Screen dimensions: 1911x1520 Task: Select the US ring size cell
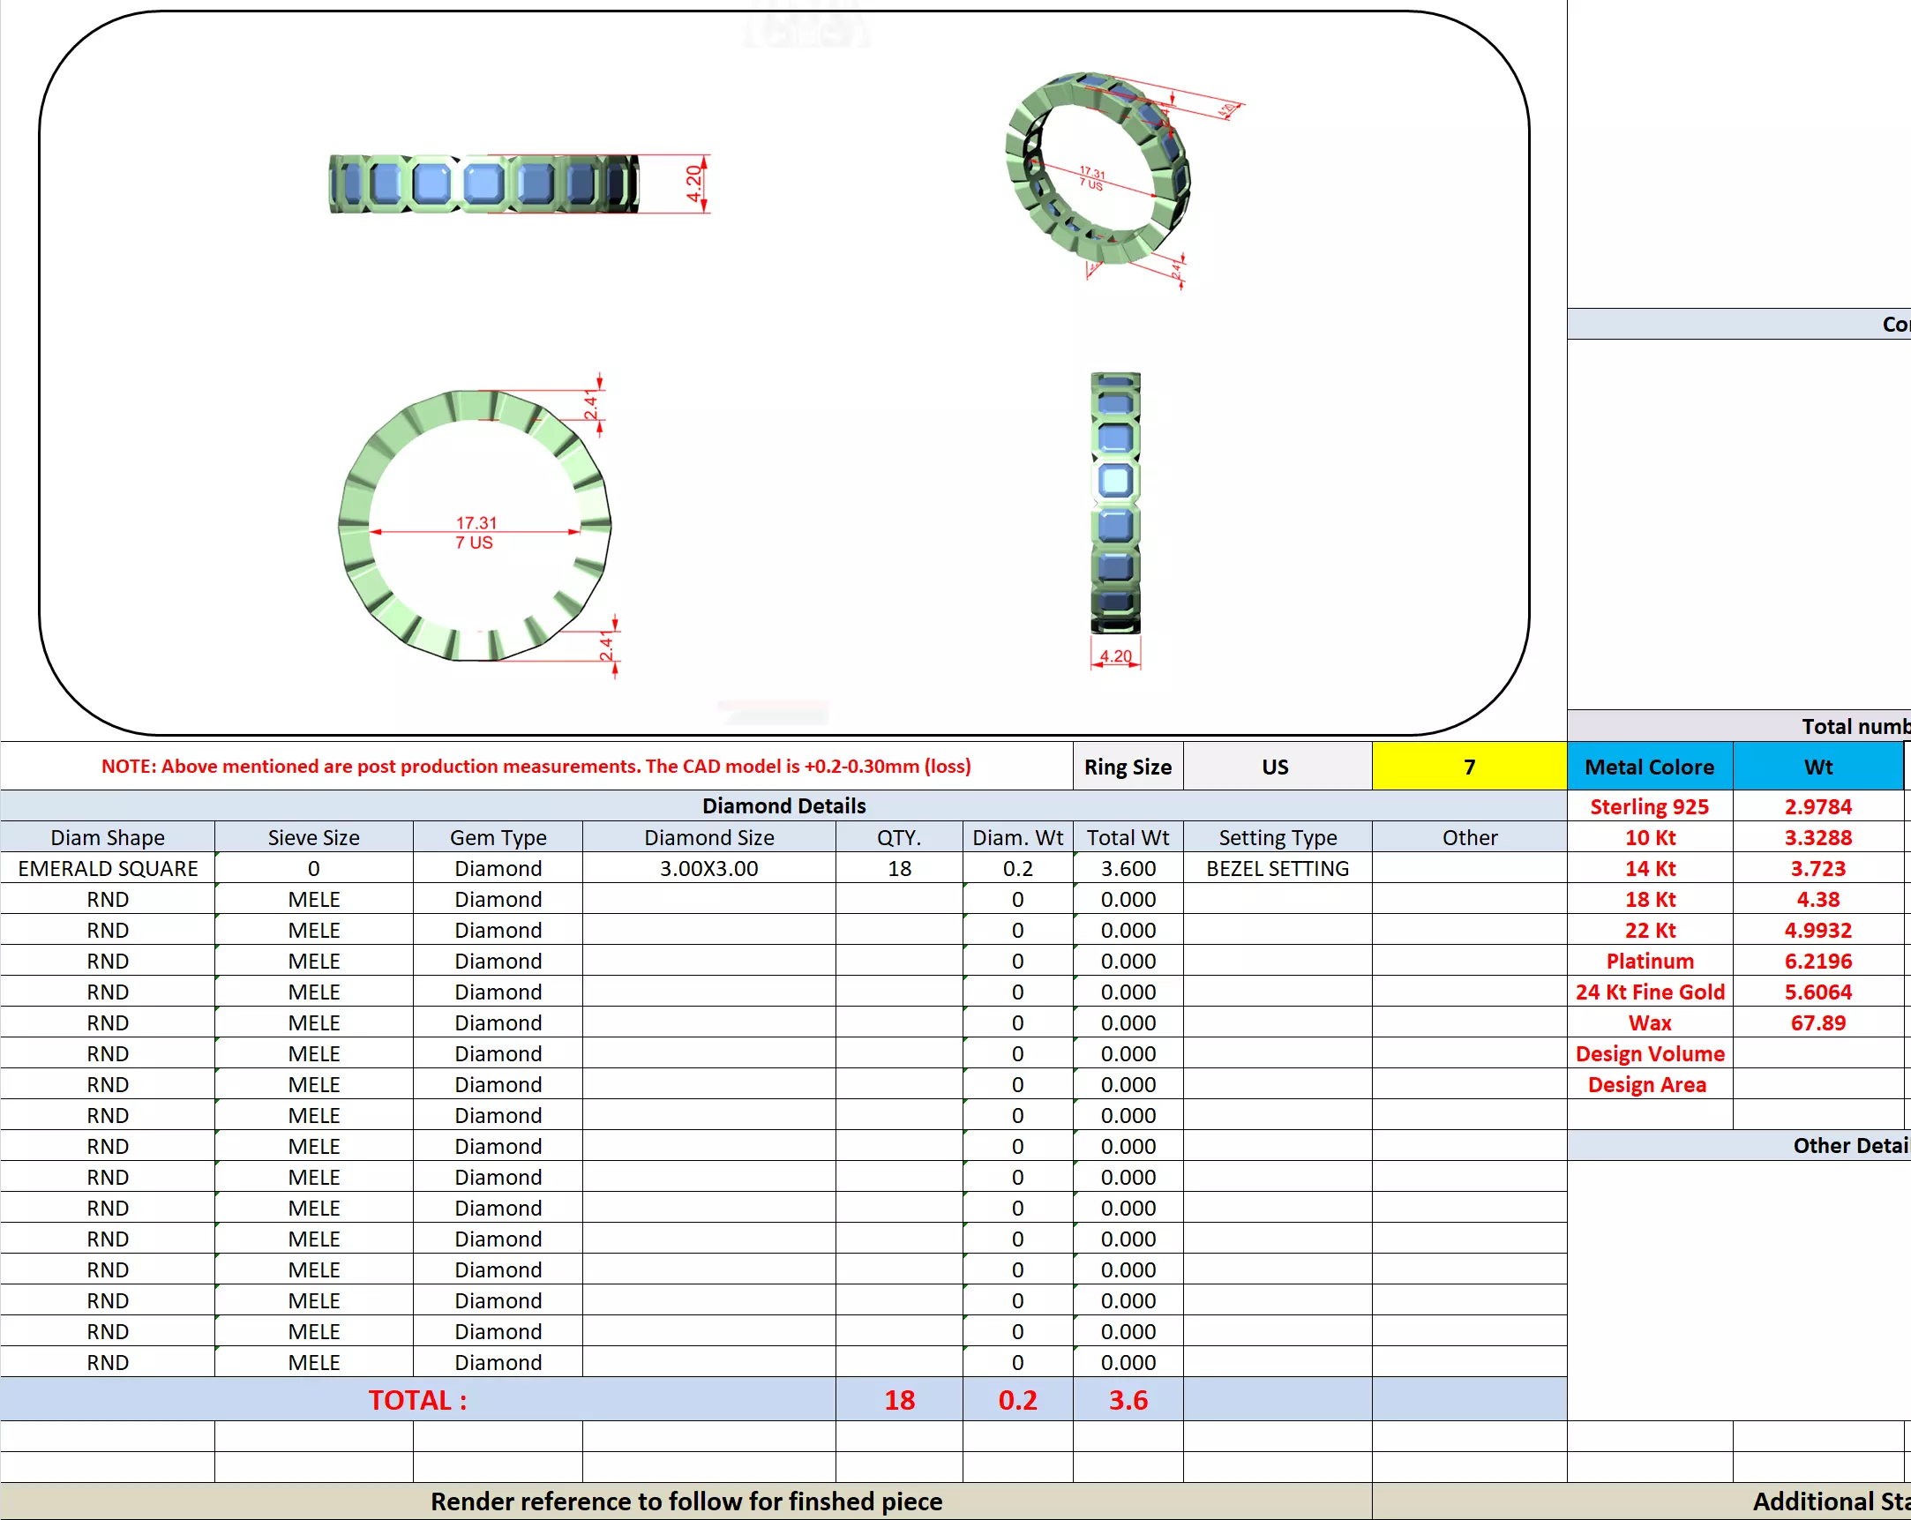click(1276, 767)
